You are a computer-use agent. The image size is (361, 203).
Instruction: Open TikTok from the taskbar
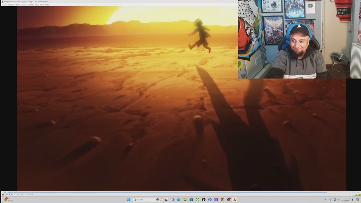pyautogui.click(x=204, y=199)
